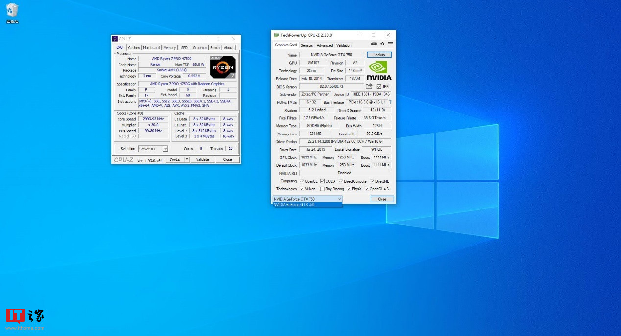Click the Max TDP value 65.0 W
The height and width of the screenshot is (336, 621).
pos(198,65)
